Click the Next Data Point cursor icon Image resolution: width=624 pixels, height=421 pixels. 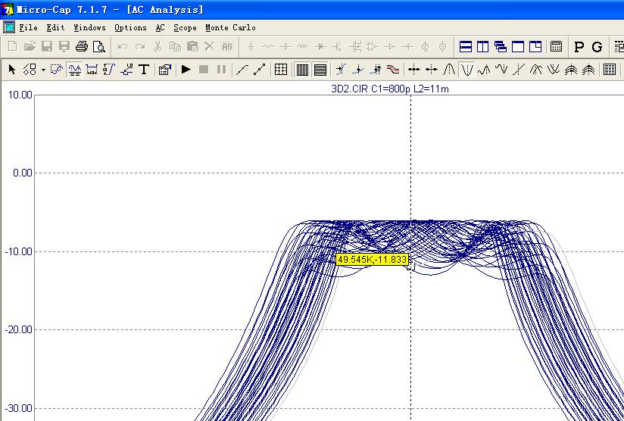coord(414,70)
